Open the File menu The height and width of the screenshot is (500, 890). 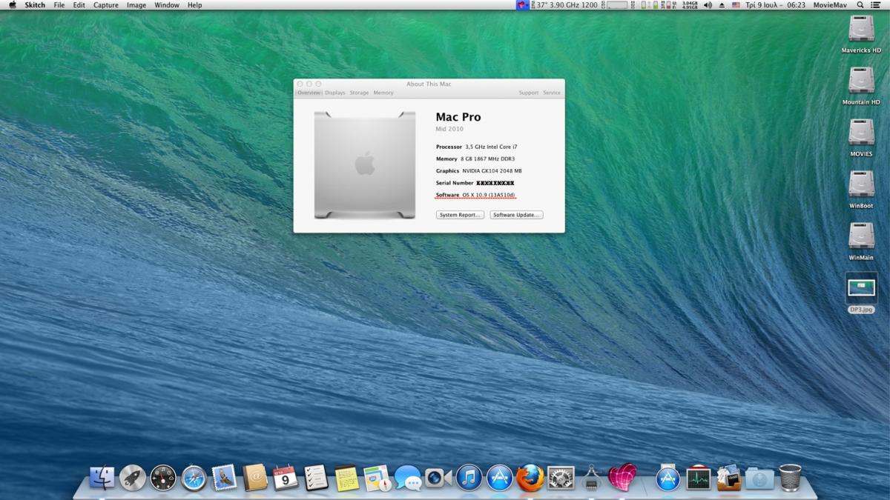click(x=59, y=5)
